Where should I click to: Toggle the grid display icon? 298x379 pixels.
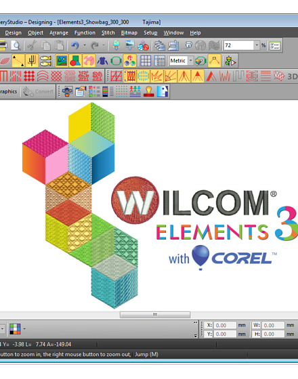point(146,60)
